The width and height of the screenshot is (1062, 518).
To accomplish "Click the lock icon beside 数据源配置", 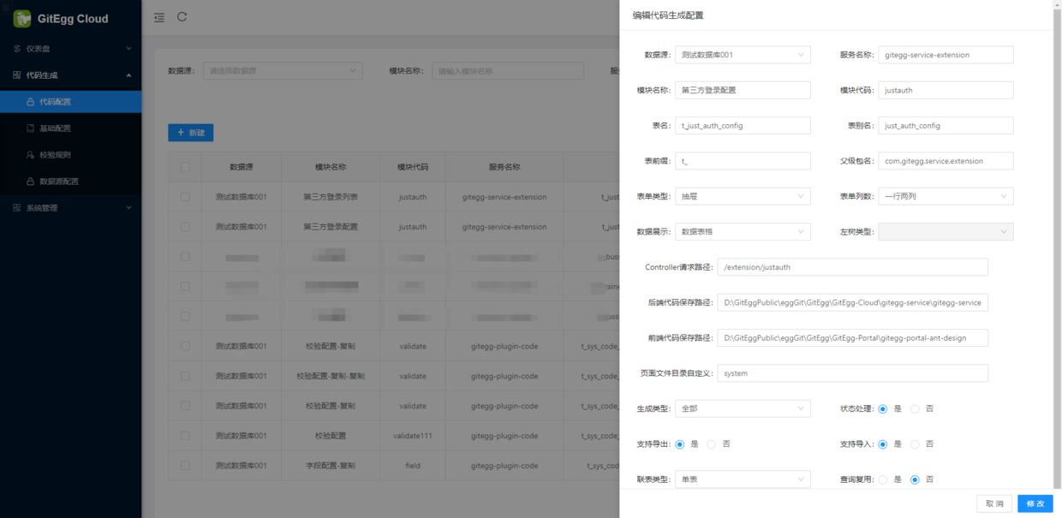I will click(x=31, y=182).
